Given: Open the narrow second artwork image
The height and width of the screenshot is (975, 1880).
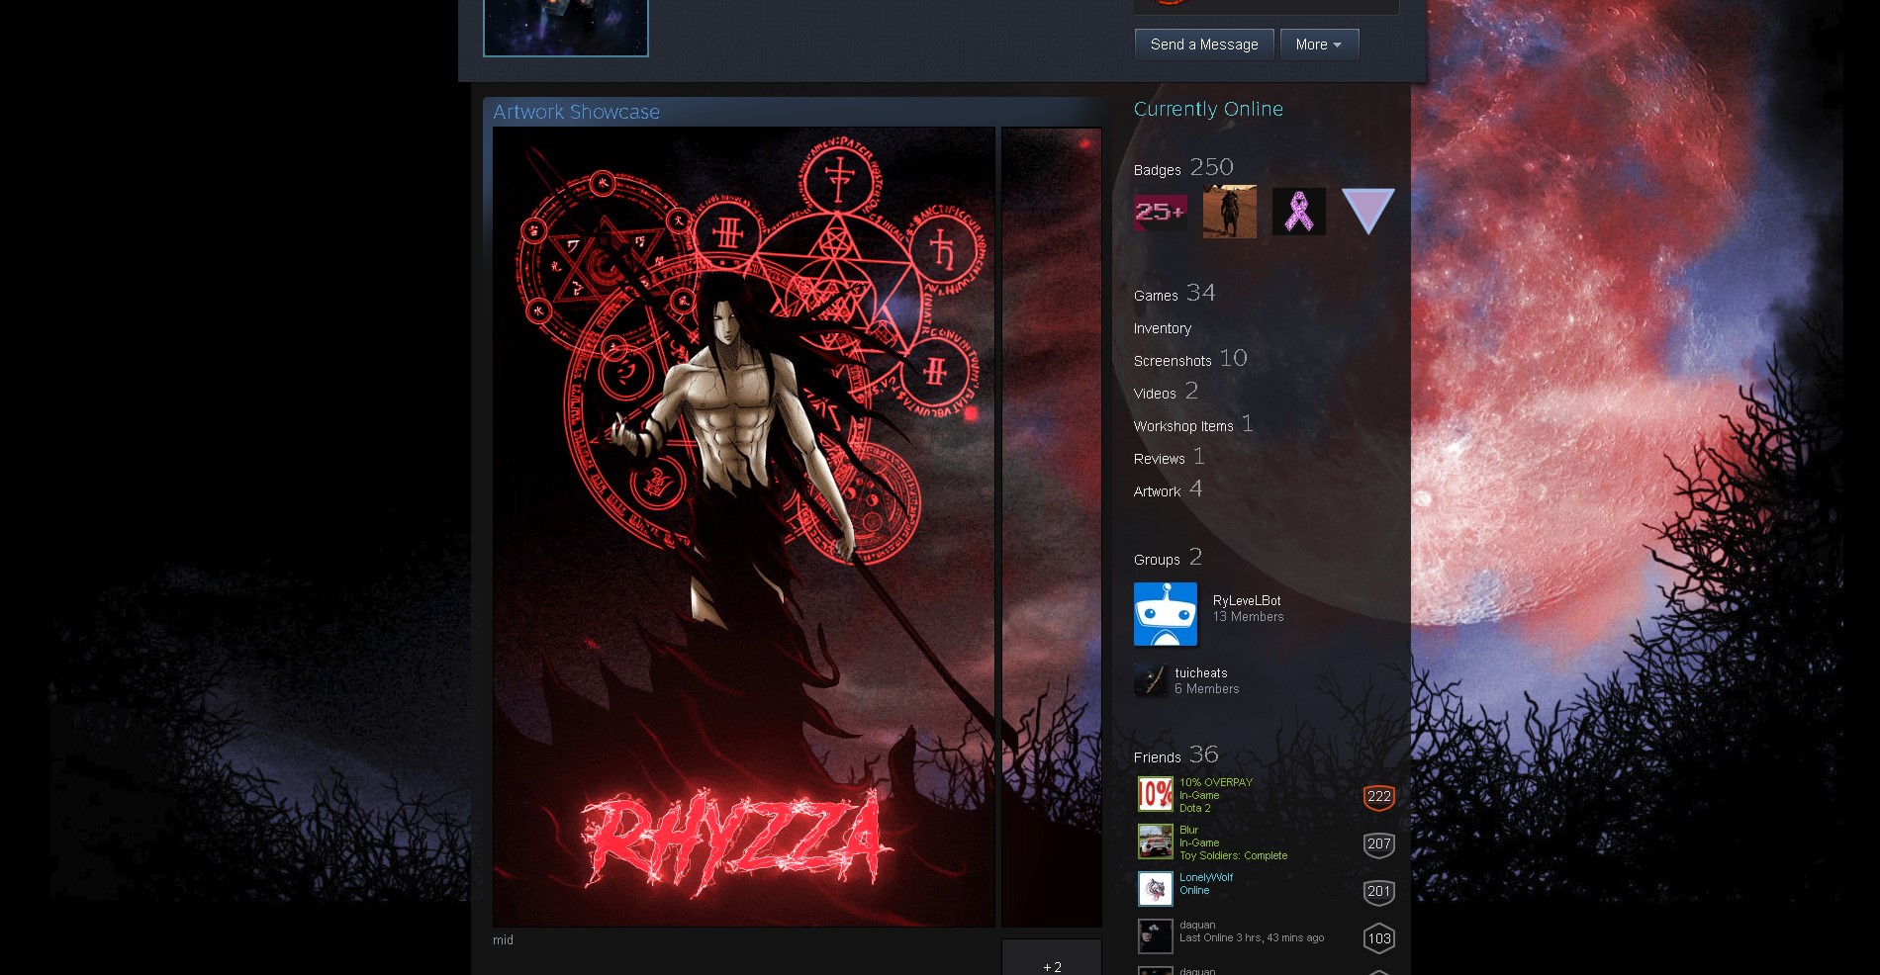Looking at the screenshot, I should click(1052, 527).
